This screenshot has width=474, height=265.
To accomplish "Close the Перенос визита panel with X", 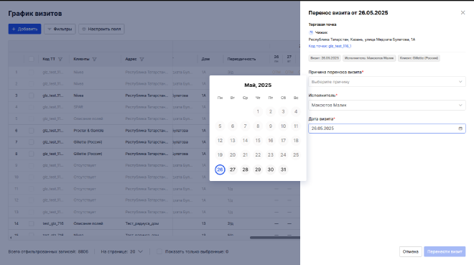I will click(x=463, y=13).
